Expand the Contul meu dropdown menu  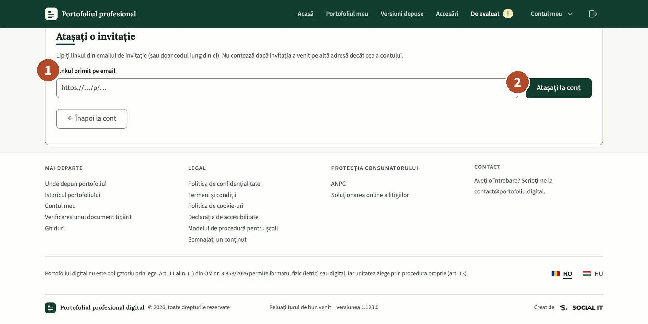[551, 14]
